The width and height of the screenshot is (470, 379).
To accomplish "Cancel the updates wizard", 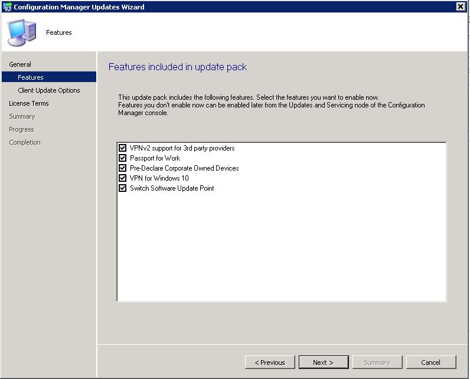I will click(x=430, y=362).
